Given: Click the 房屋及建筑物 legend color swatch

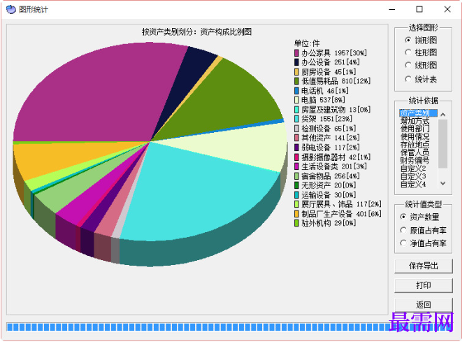Looking at the screenshot, I should 296,110.
